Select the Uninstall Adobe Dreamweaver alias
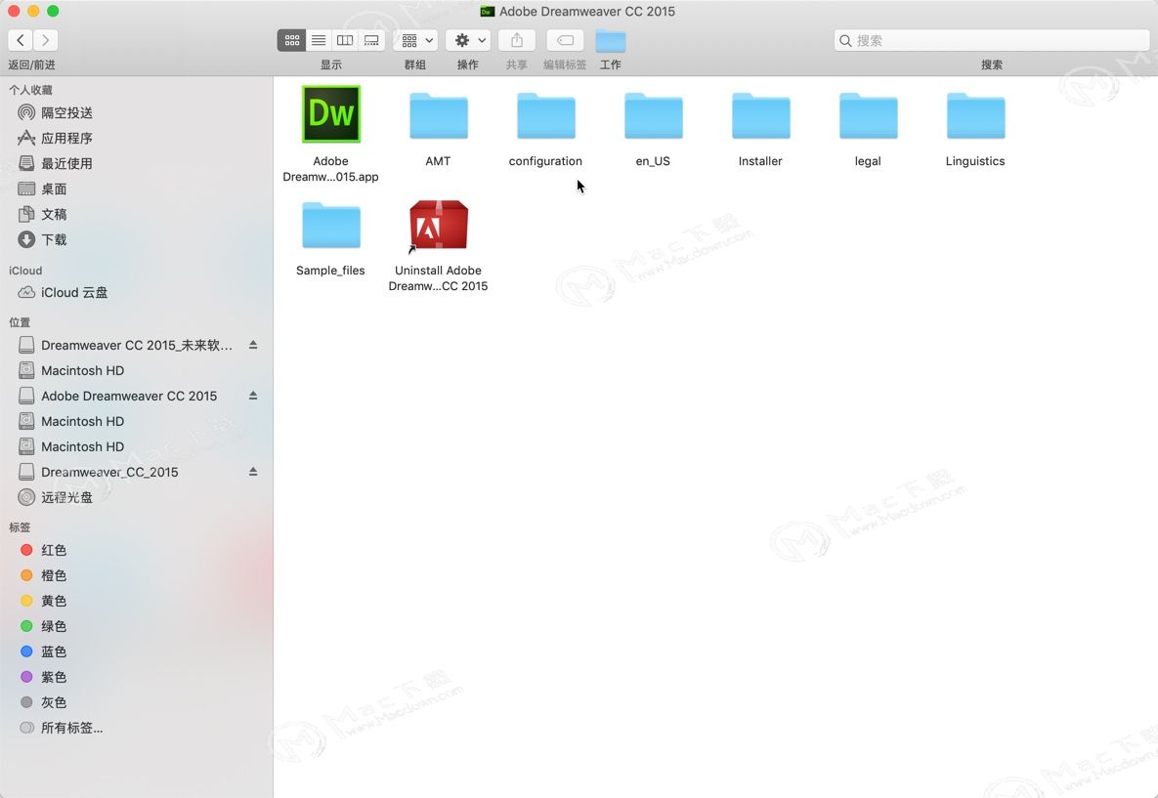 coord(439,226)
